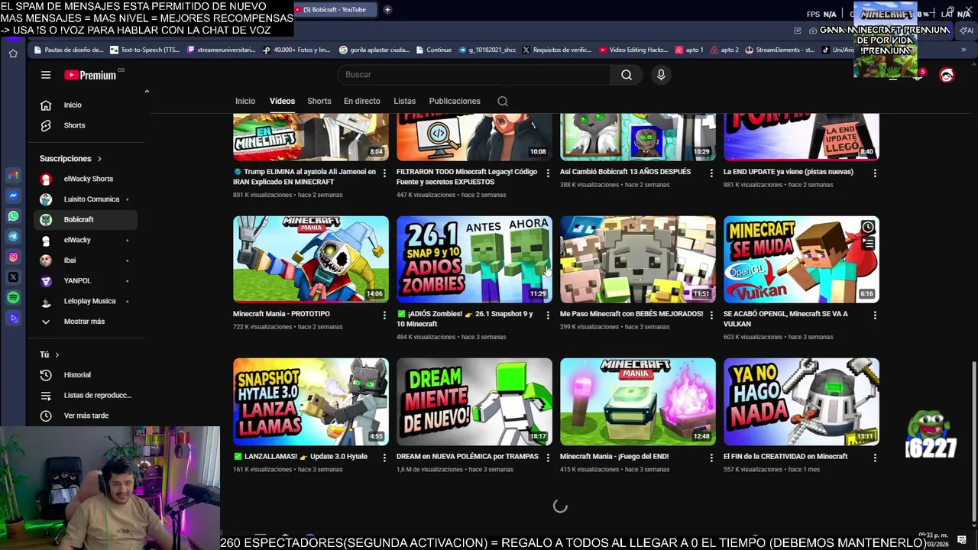Open options for La END UPDATE video
978x550 pixels.
(875, 173)
